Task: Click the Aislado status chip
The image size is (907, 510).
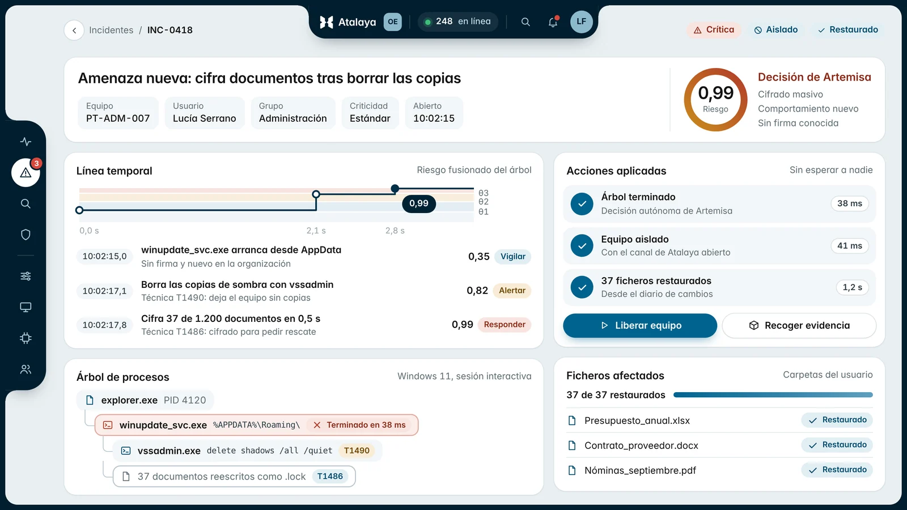Action: (775, 30)
